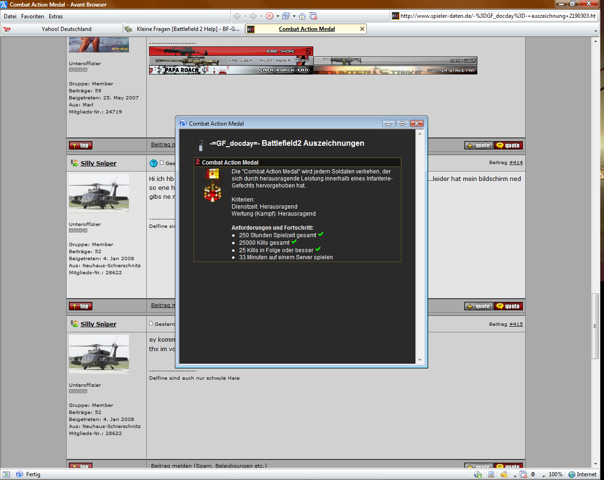Click the green sidebar toggle icon in status bar
The width and height of the screenshot is (604, 480).
pyautogui.click(x=6, y=474)
